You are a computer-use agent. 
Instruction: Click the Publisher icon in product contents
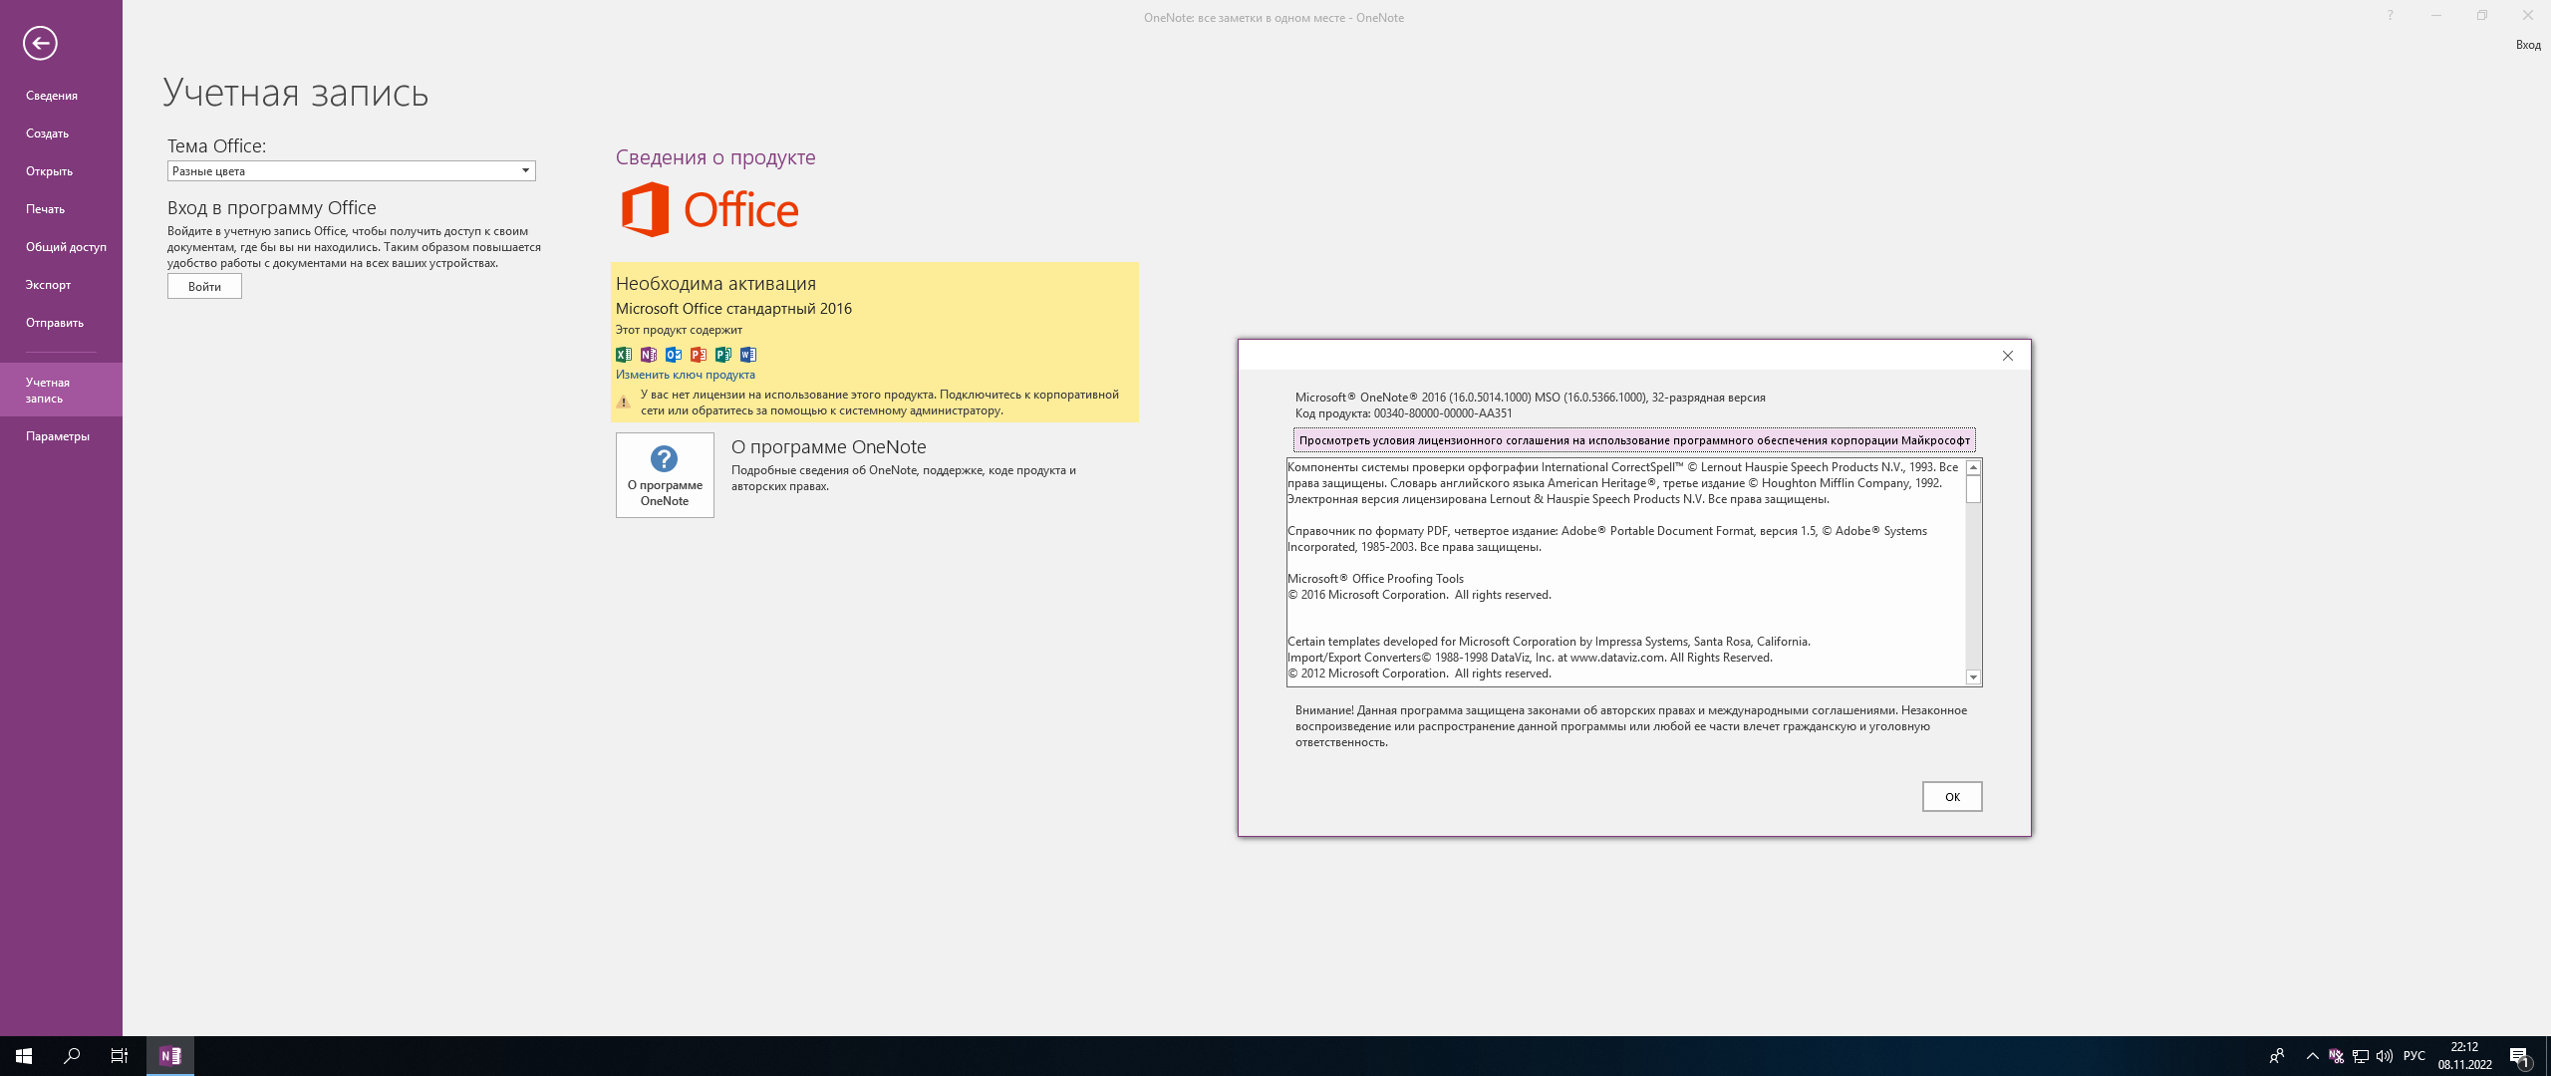pos(723,355)
